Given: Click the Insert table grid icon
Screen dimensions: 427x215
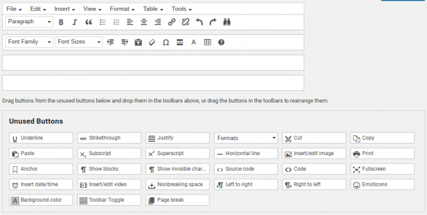Looking at the screenshot, I should [x=207, y=42].
